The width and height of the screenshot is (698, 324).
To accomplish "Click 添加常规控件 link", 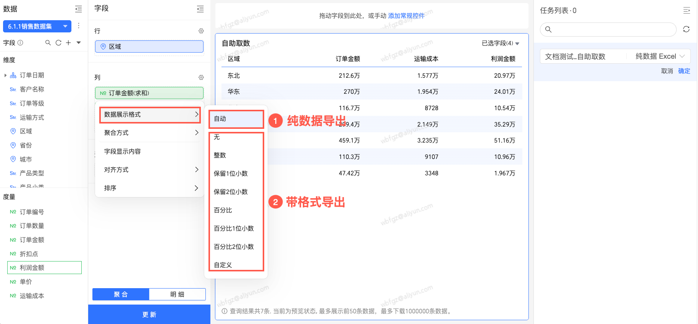I will [x=406, y=16].
